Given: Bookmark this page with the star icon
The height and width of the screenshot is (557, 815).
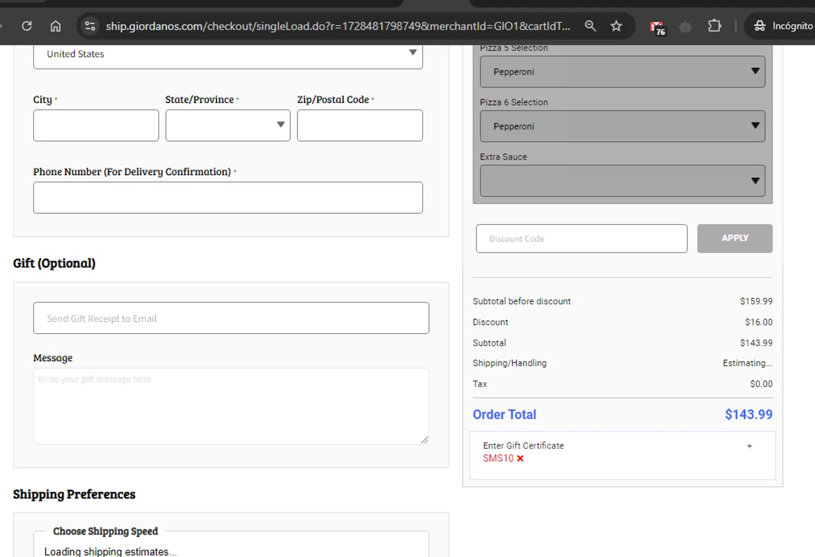Looking at the screenshot, I should point(616,26).
